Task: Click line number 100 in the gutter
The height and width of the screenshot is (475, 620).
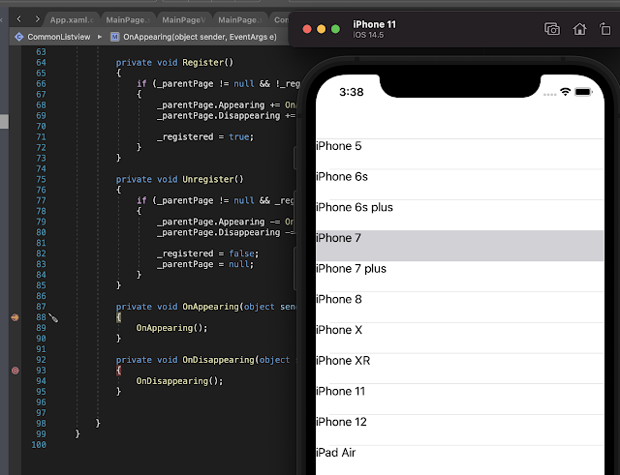Action: [39, 445]
